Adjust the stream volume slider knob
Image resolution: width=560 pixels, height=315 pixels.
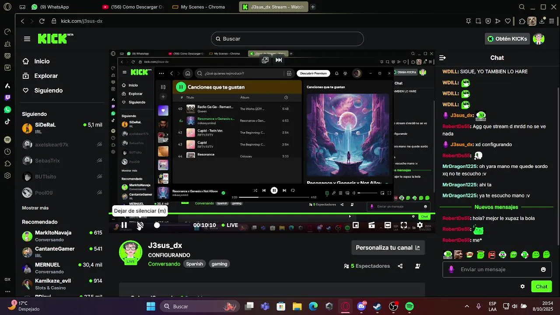coord(157,225)
